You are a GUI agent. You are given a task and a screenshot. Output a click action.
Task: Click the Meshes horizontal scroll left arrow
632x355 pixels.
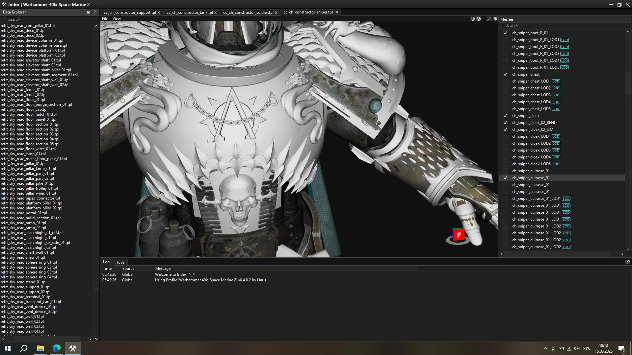pos(501,254)
